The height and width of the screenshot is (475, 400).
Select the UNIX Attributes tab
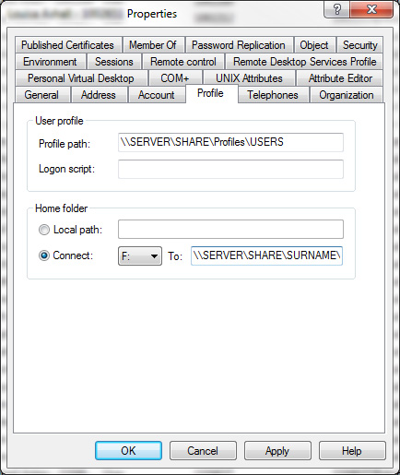click(249, 78)
